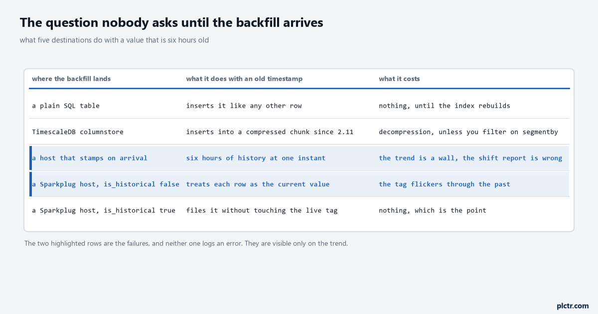
Task: Open the plctr.com link
Action: point(572,306)
